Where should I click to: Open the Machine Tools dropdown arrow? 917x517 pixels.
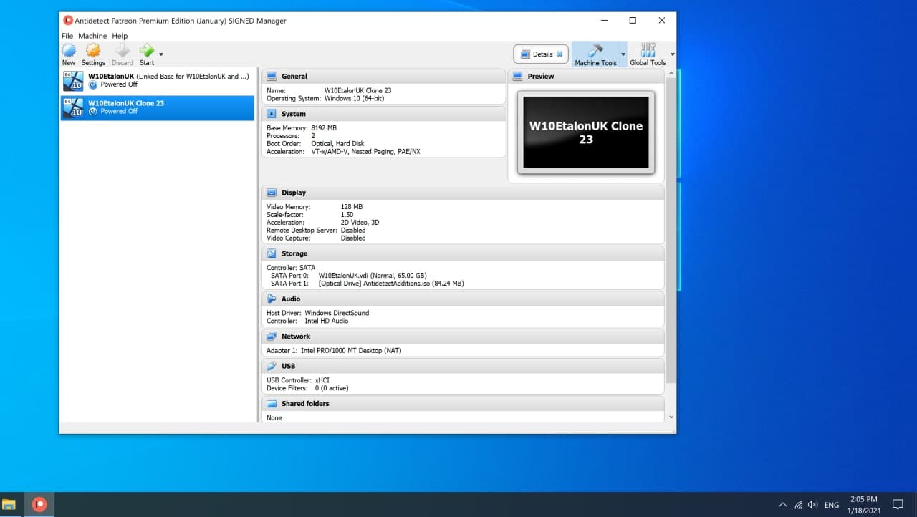623,54
